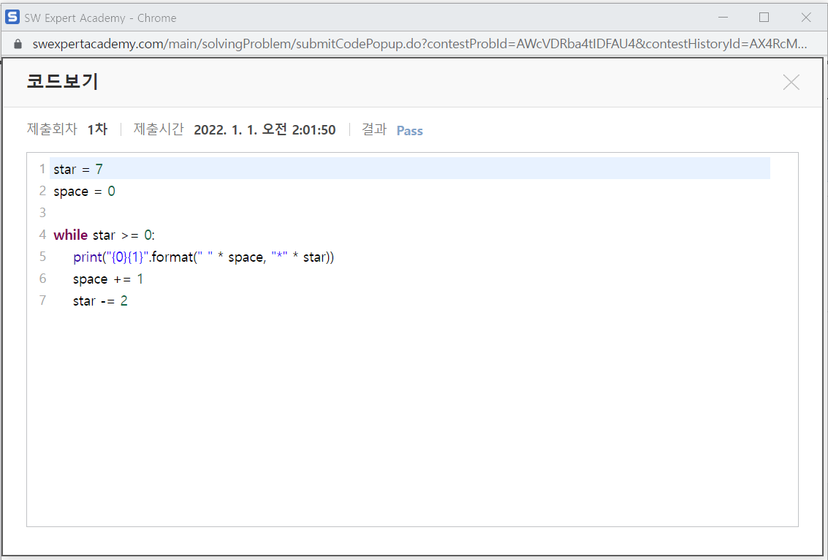The width and height of the screenshot is (828, 560).
Task: Click code line 'while star >= 0:'
Action: (104, 235)
